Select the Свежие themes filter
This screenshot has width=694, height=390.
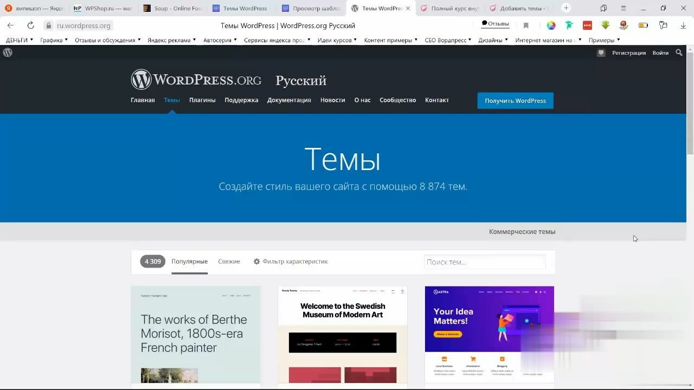click(x=229, y=262)
